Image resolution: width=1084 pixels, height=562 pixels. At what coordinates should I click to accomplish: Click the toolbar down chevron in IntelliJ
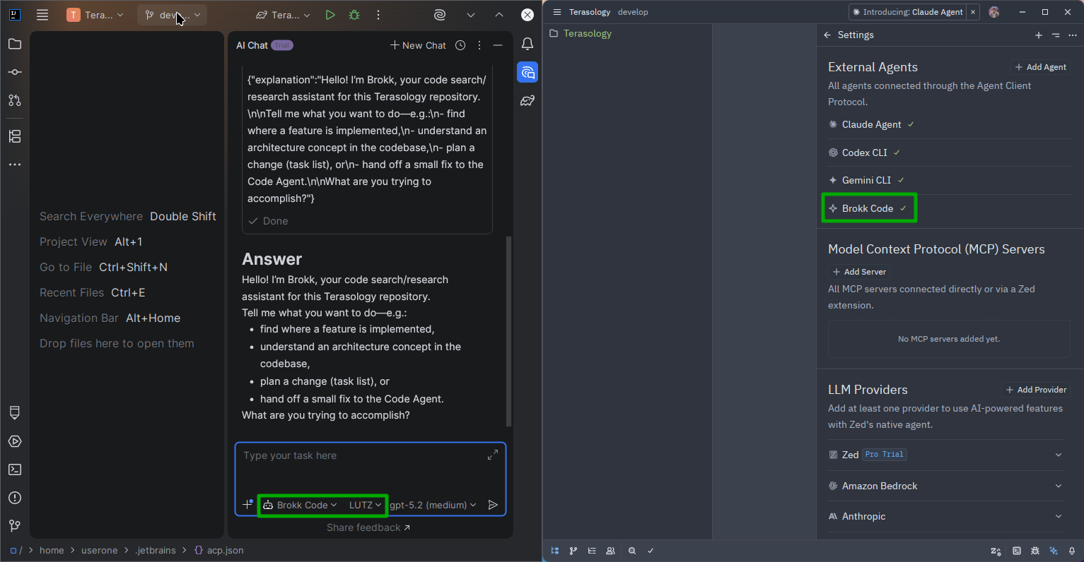tap(471, 15)
